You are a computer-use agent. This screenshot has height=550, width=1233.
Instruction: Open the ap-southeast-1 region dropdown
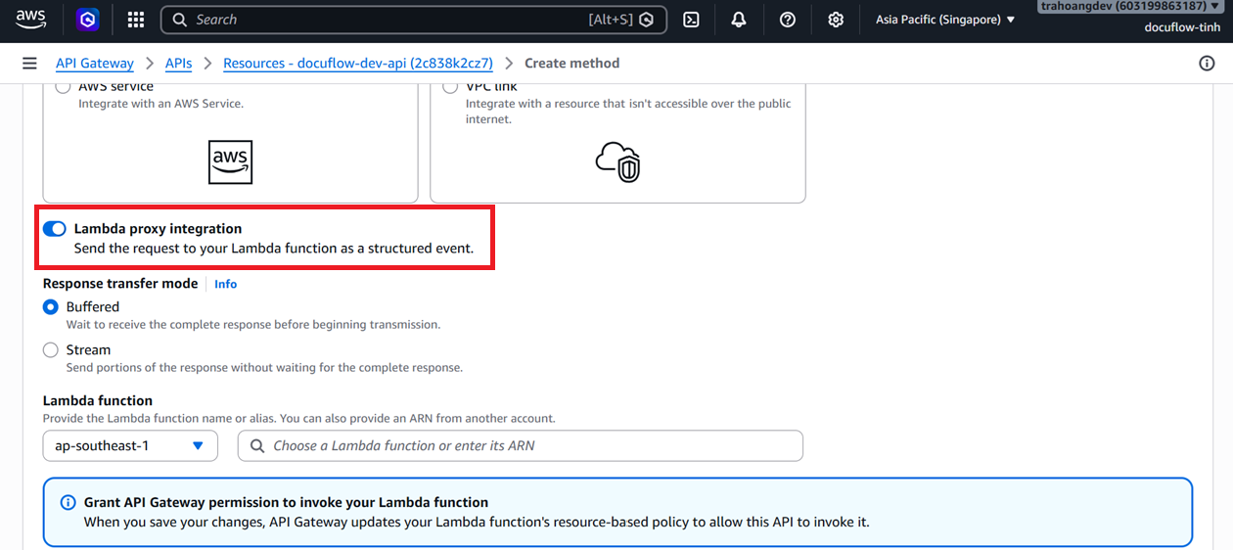click(x=131, y=445)
